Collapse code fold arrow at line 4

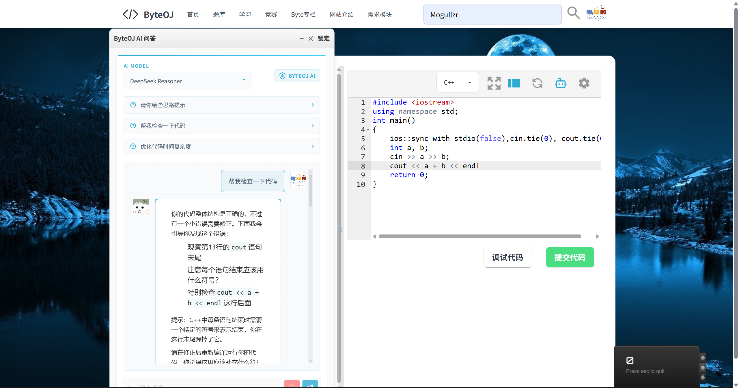click(x=368, y=130)
